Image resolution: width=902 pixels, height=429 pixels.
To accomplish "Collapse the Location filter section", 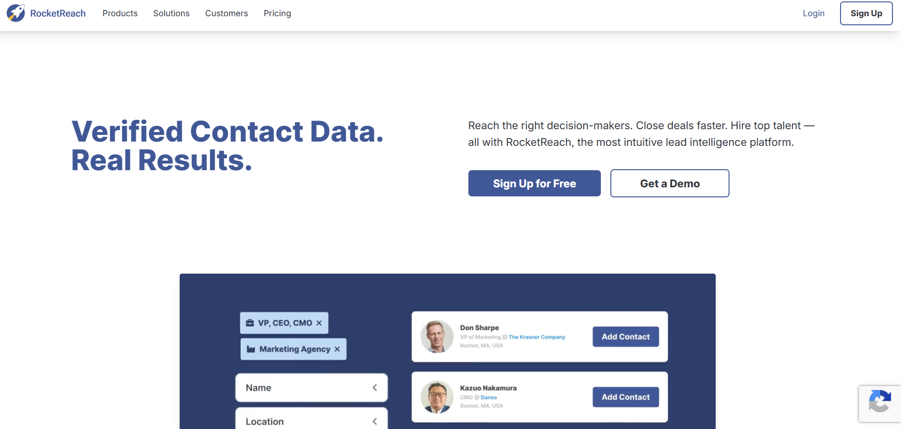I will pos(375,421).
